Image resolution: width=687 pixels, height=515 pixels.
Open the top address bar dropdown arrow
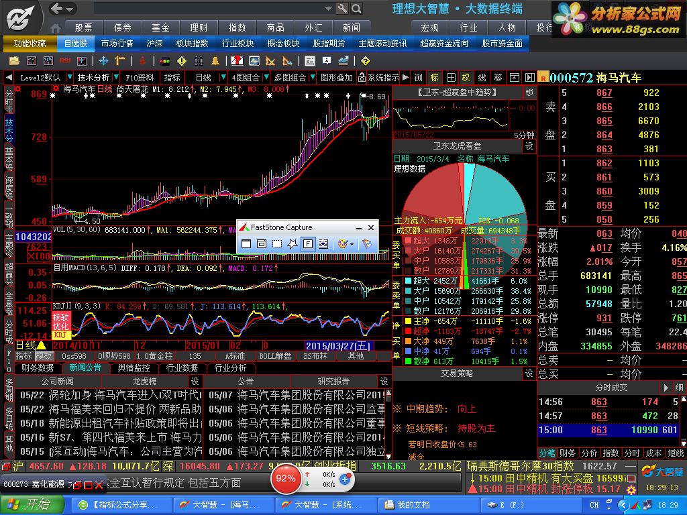point(327,8)
